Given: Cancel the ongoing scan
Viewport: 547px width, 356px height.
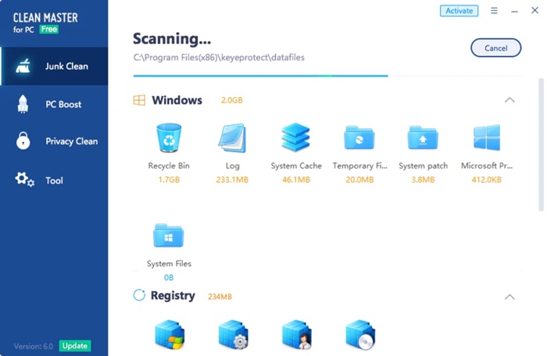Looking at the screenshot, I should coord(495,48).
